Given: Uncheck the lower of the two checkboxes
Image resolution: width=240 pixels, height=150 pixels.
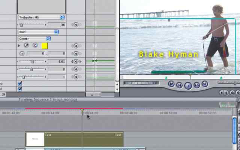Looking at the screenshot, I should pyautogui.click(x=20, y=89).
